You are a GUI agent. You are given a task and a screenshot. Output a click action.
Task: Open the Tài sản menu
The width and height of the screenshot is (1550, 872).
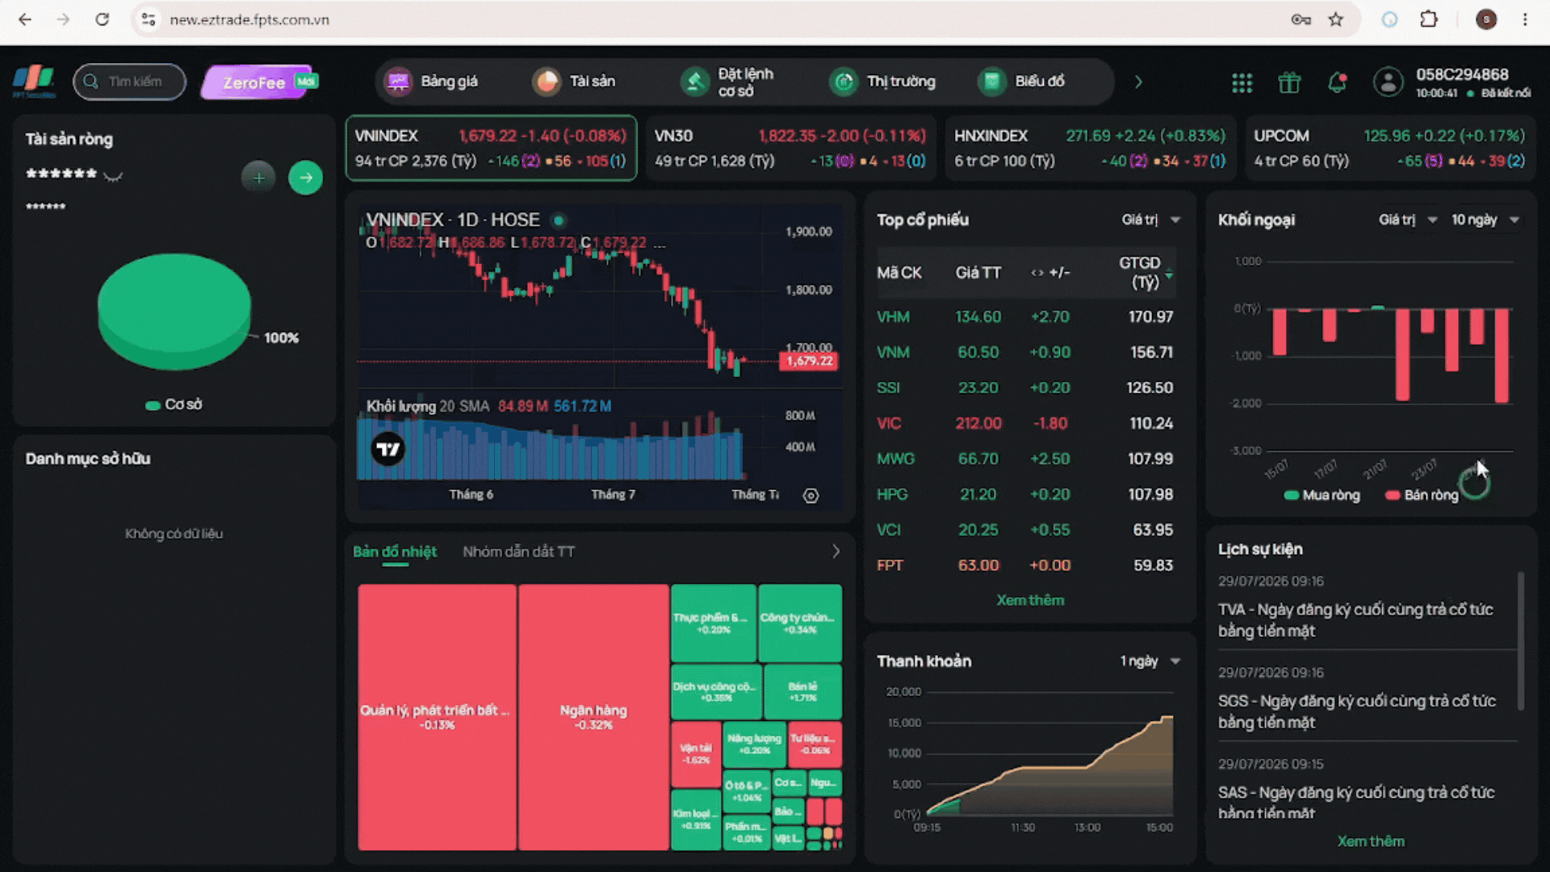[x=574, y=82]
